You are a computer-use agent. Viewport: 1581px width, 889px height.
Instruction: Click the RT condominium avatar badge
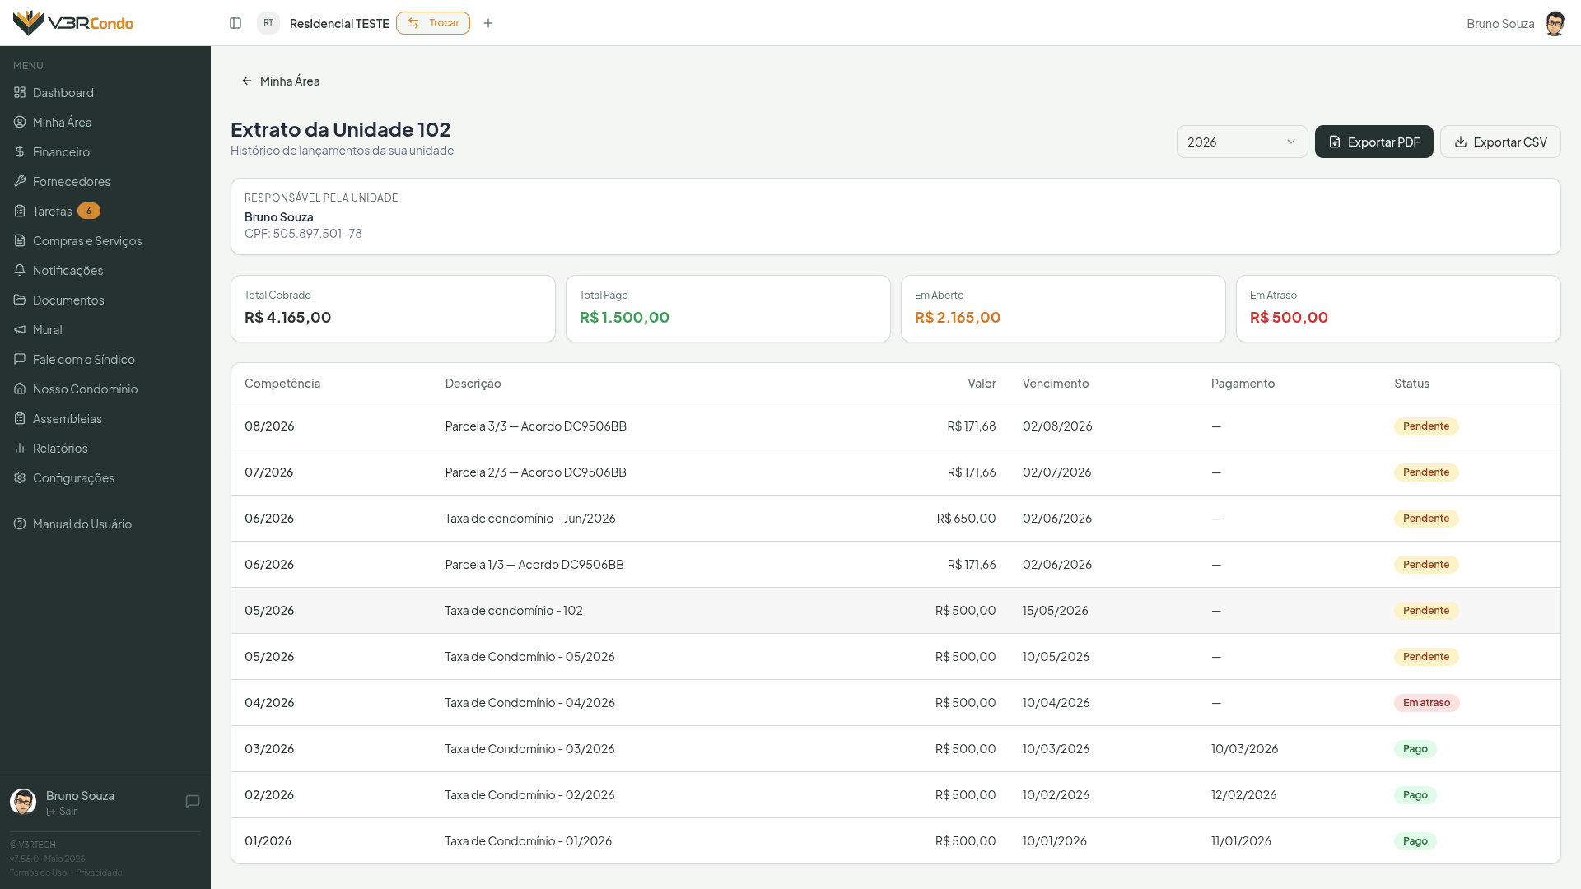click(x=268, y=23)
